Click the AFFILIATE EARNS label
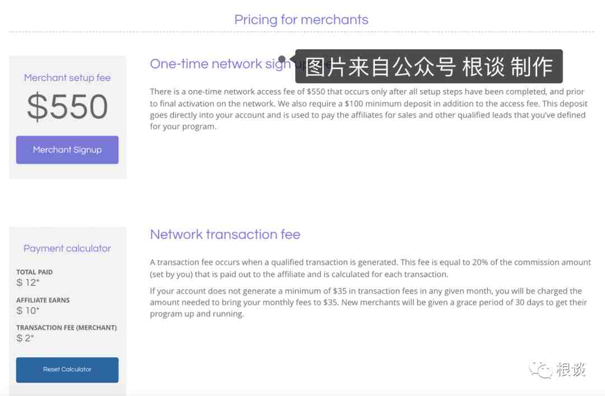The image size is (605, 396). pos(43,300)
